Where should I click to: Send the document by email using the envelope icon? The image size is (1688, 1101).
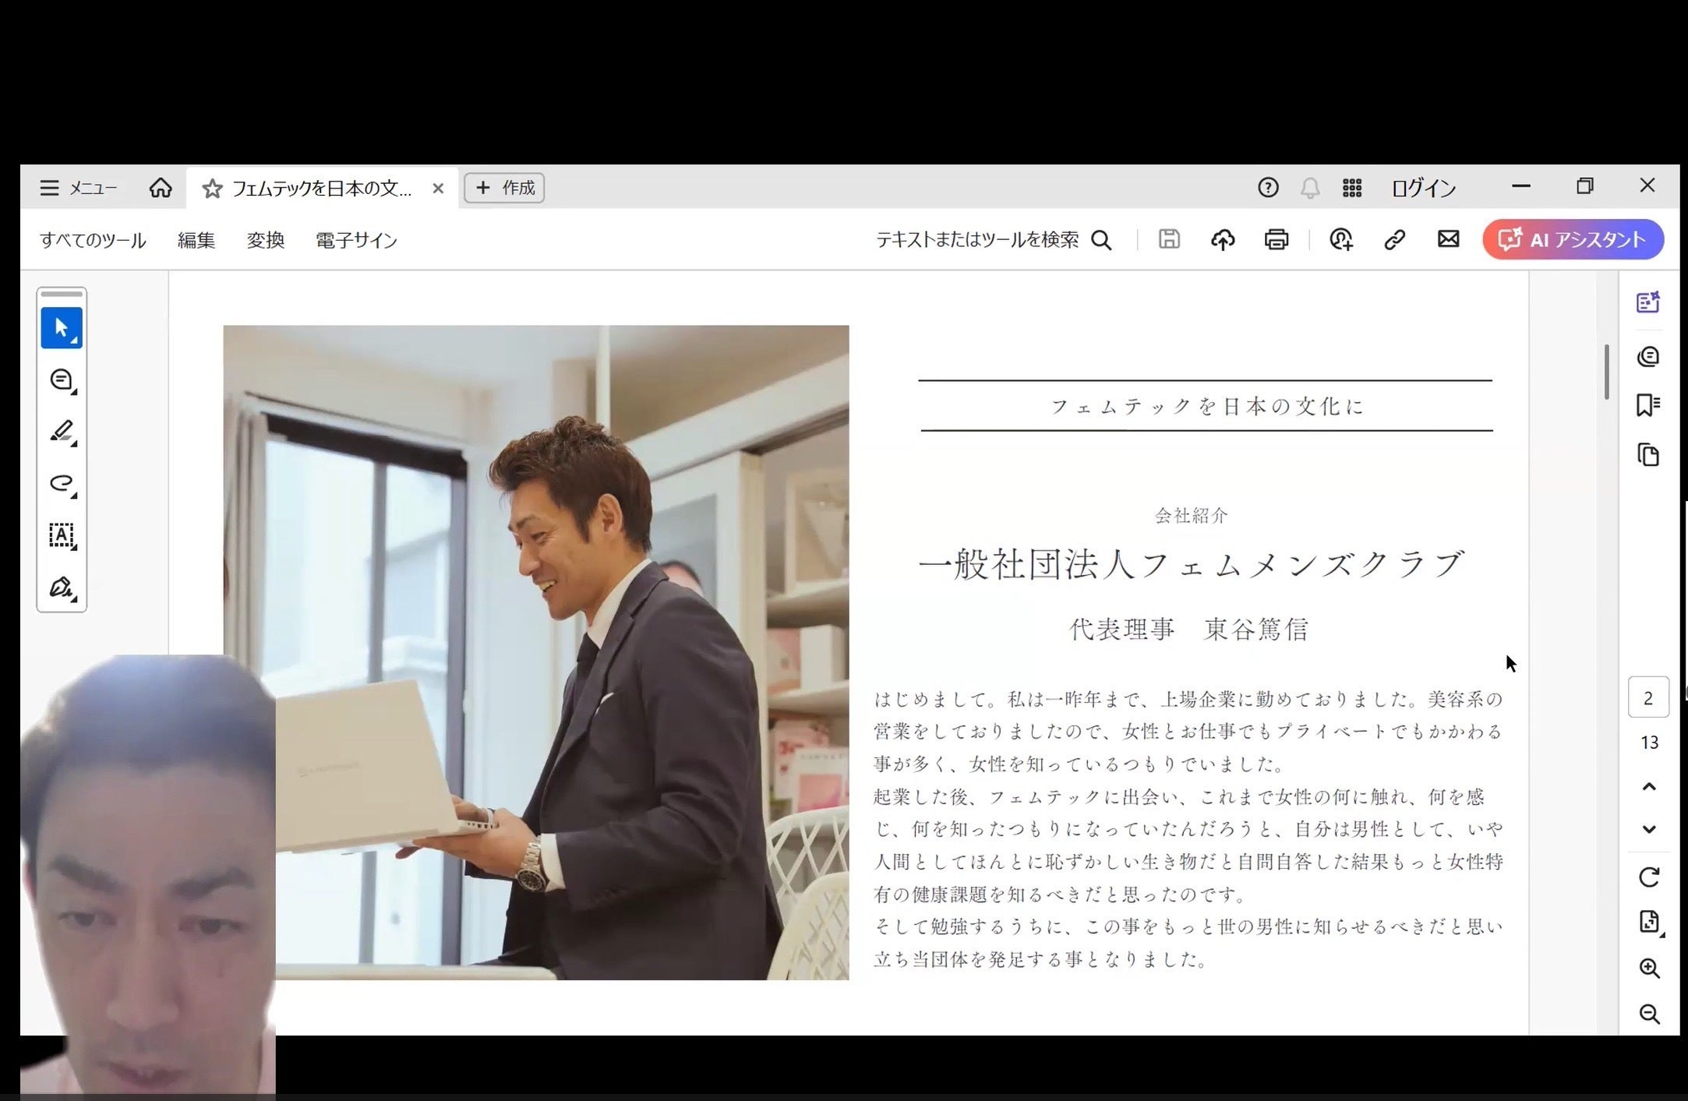[x=1448, y=239]
